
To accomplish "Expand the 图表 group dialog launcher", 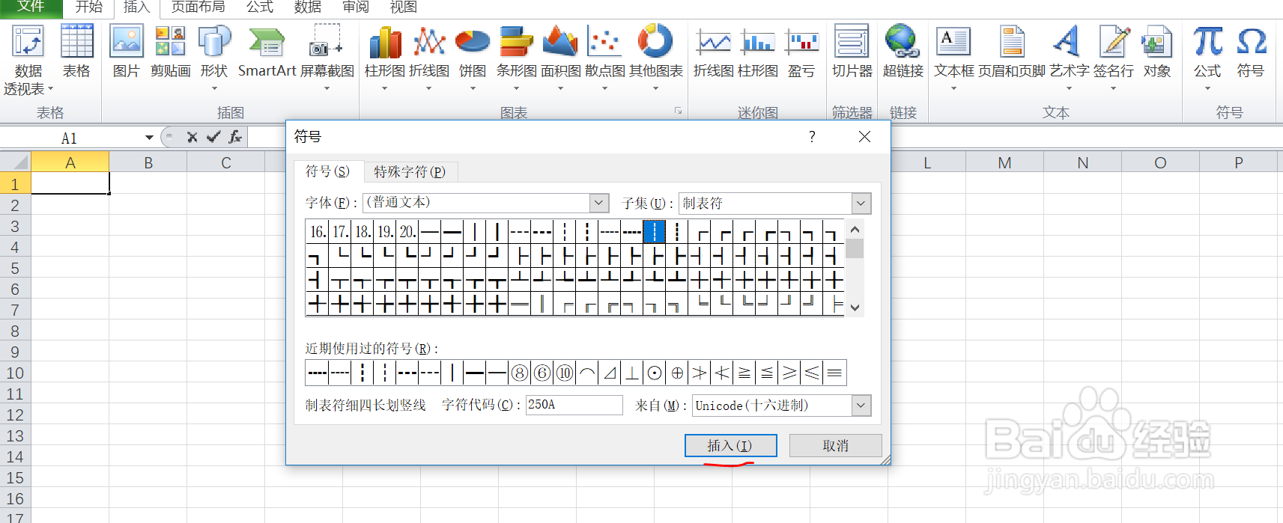I will (x=678, y=111).
